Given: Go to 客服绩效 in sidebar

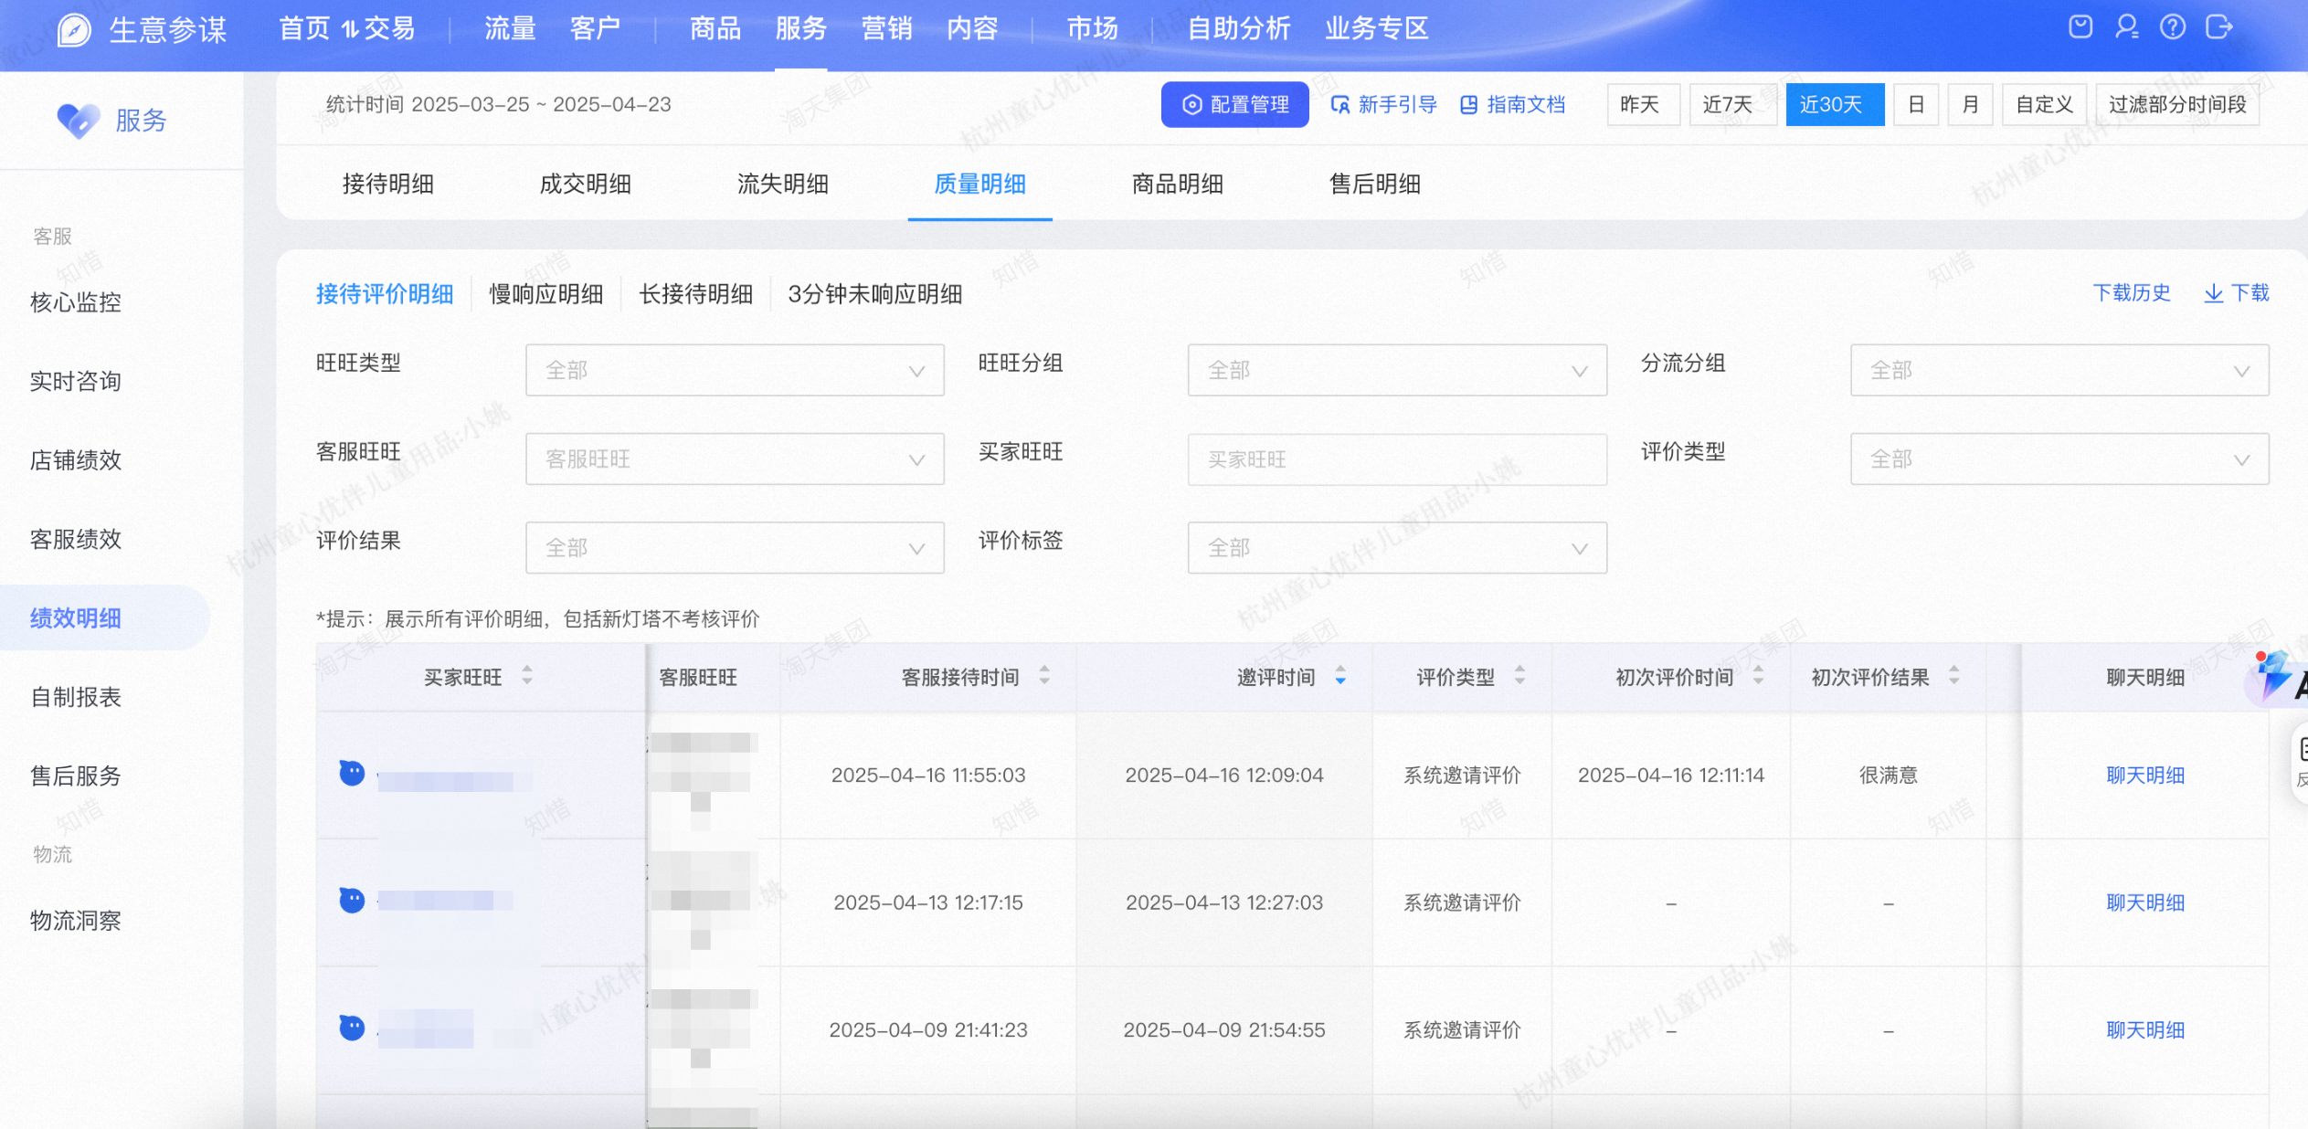Looking at the screenshot, I should pyautogui.click(x=76, y=539).
